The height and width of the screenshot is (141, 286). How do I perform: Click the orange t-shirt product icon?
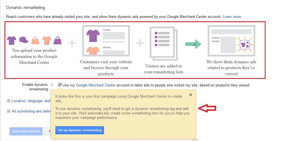point(46,41)
